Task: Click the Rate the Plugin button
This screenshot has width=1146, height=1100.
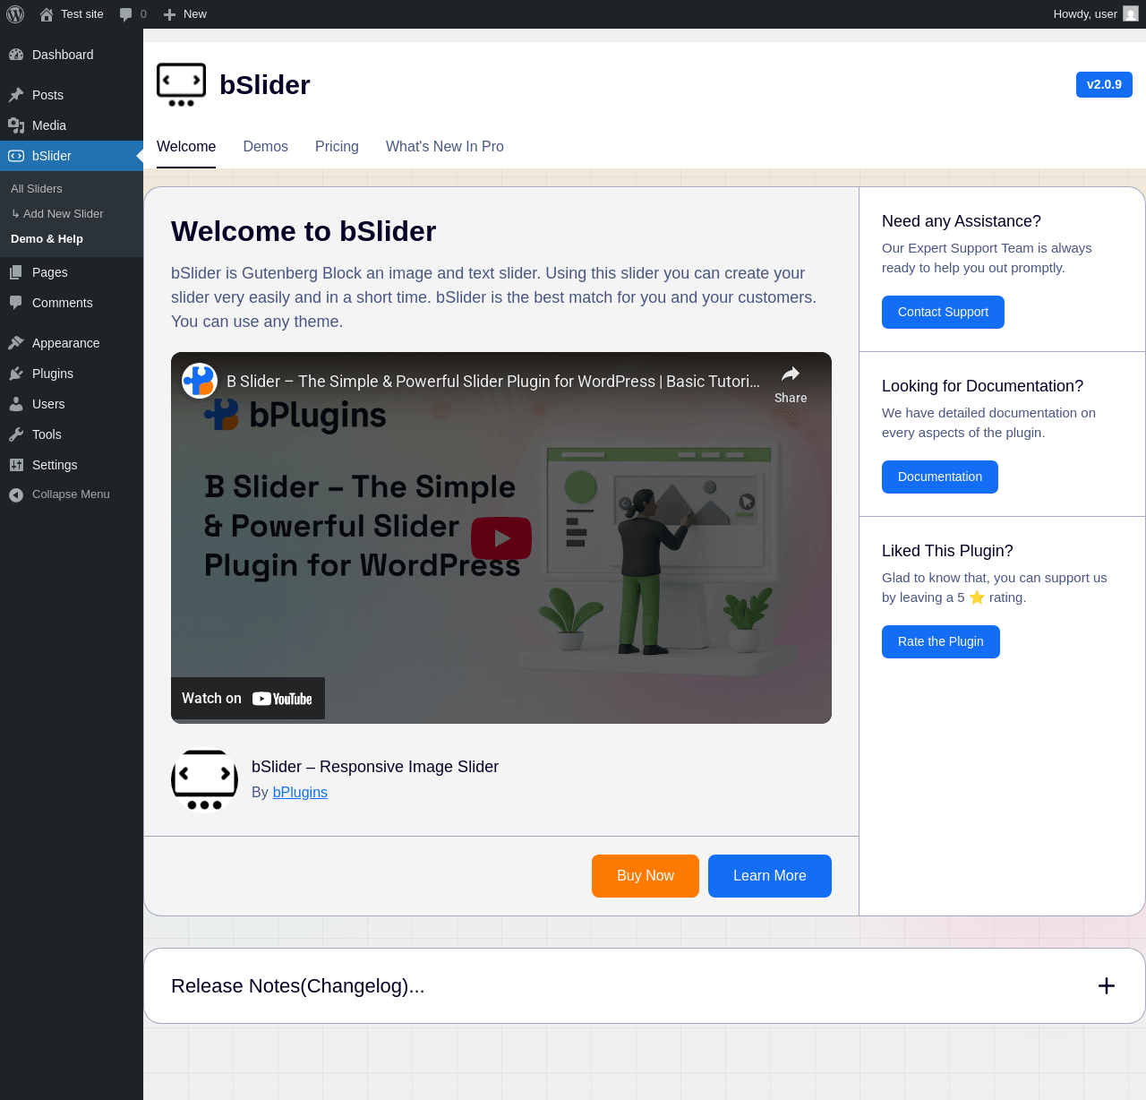Action: [941, 641]
